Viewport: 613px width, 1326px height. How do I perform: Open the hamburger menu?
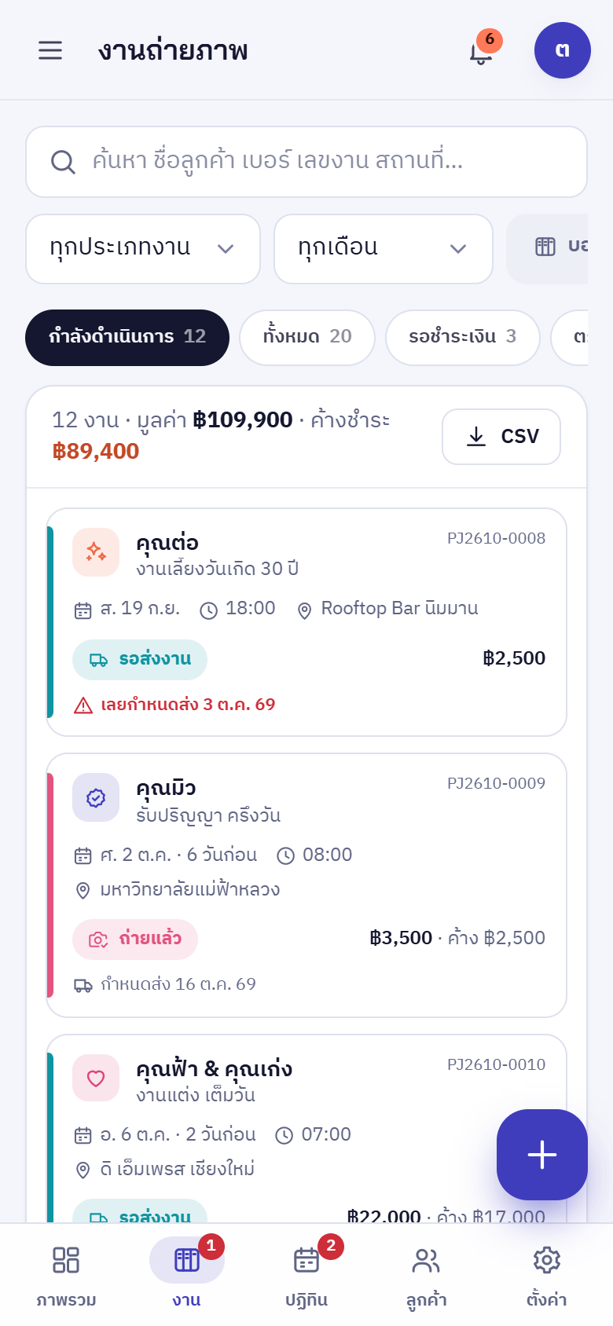point(50,50)
